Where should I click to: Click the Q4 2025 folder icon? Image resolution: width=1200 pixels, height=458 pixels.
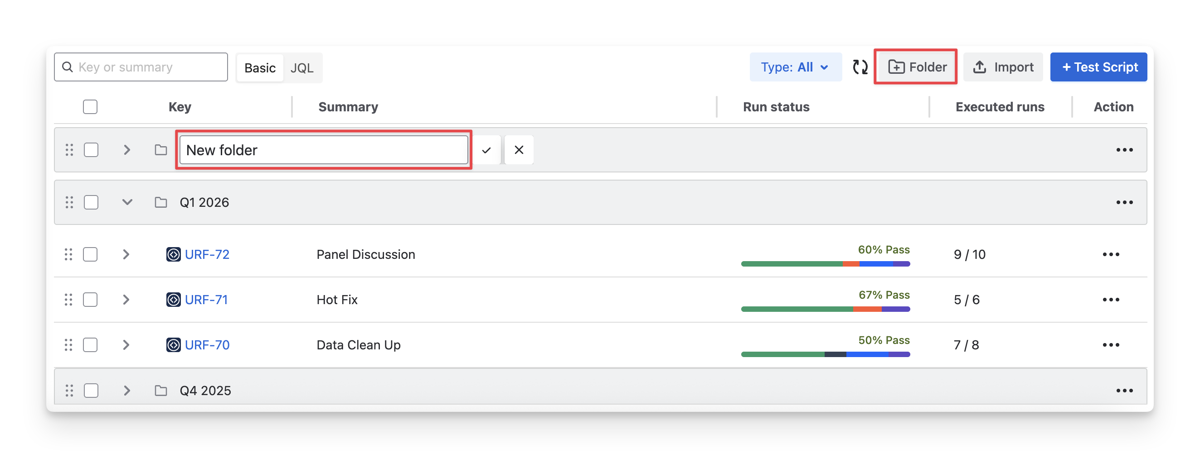coord(161,391)
